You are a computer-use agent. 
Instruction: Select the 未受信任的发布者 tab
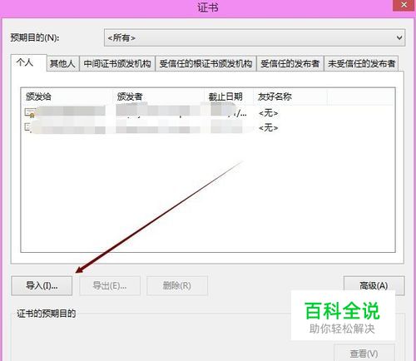361,63
